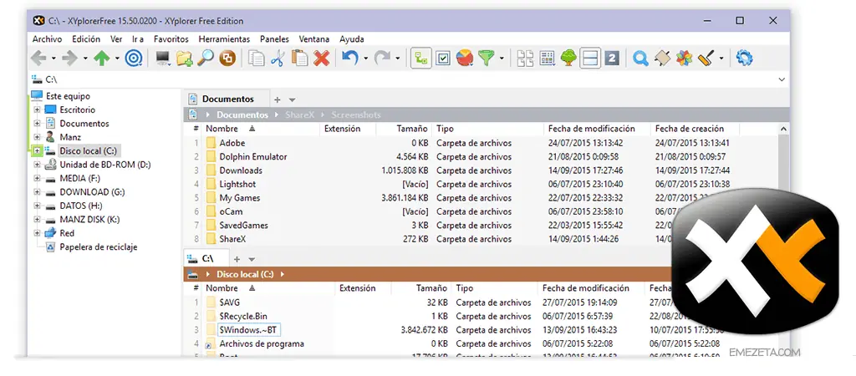Click the scissors Cut icon
This screenshot has height=376, width=856.
[x=278, y=58]
